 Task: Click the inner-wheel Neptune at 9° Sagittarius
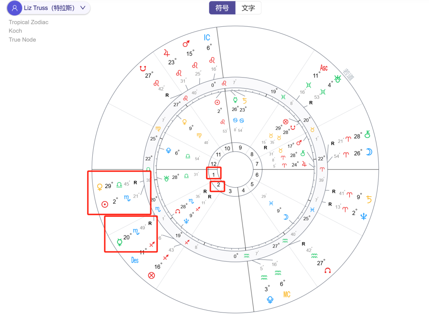click(x=186, y=221)
